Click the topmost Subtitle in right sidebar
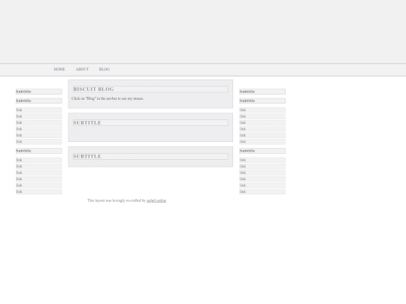406x304 pixels. pos(262,92)
